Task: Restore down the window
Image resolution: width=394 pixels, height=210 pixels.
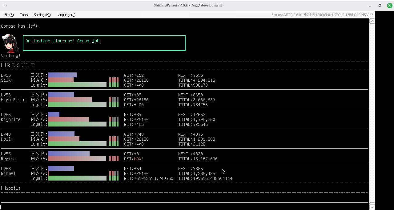Action: point(380,6)
